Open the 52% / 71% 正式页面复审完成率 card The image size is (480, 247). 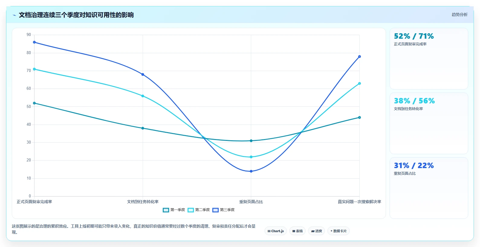[429, 59]
